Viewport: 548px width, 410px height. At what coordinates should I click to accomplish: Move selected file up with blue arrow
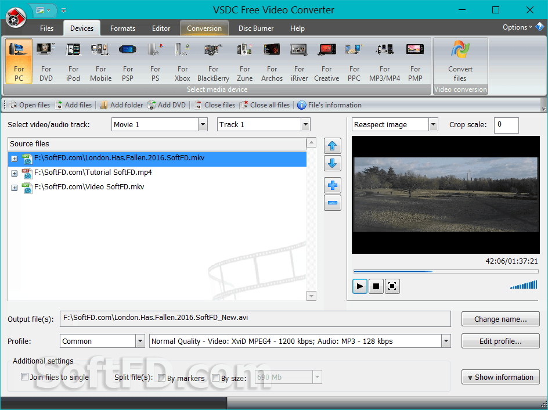pos(333,146)
